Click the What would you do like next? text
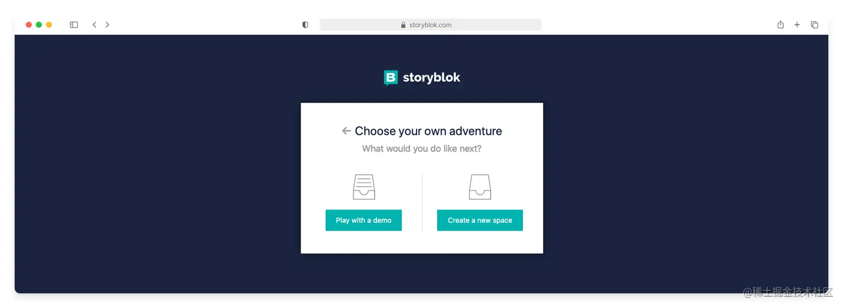 pos(421,149)
